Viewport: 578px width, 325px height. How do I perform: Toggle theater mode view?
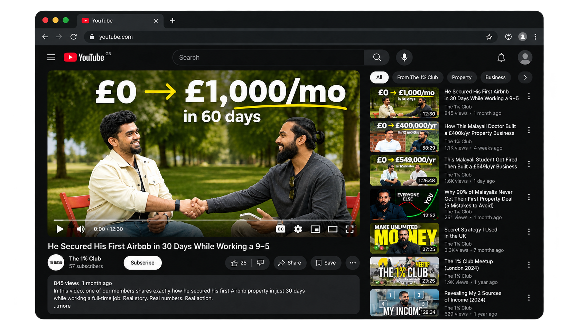333,229
